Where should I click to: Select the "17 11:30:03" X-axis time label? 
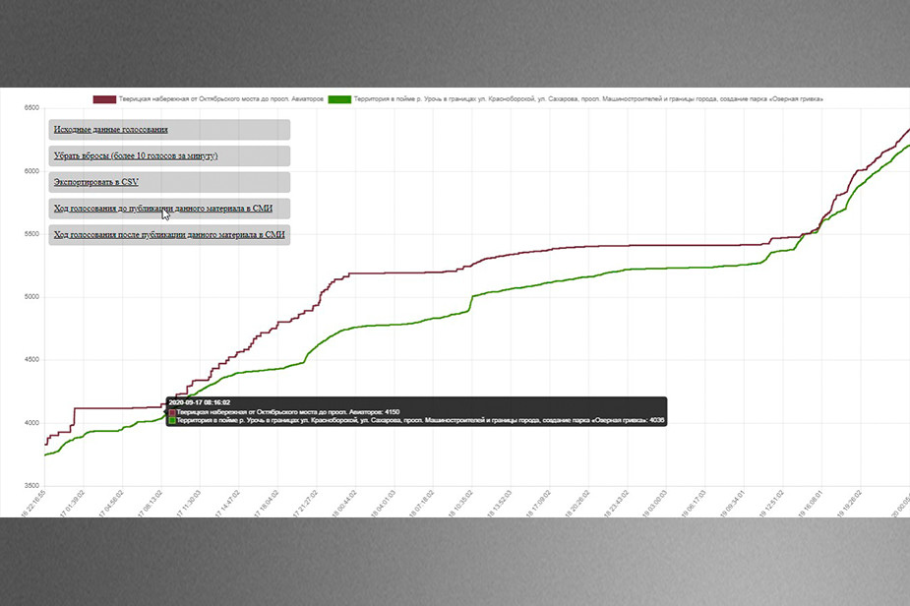pyautogui.click(x=190, y=504)
